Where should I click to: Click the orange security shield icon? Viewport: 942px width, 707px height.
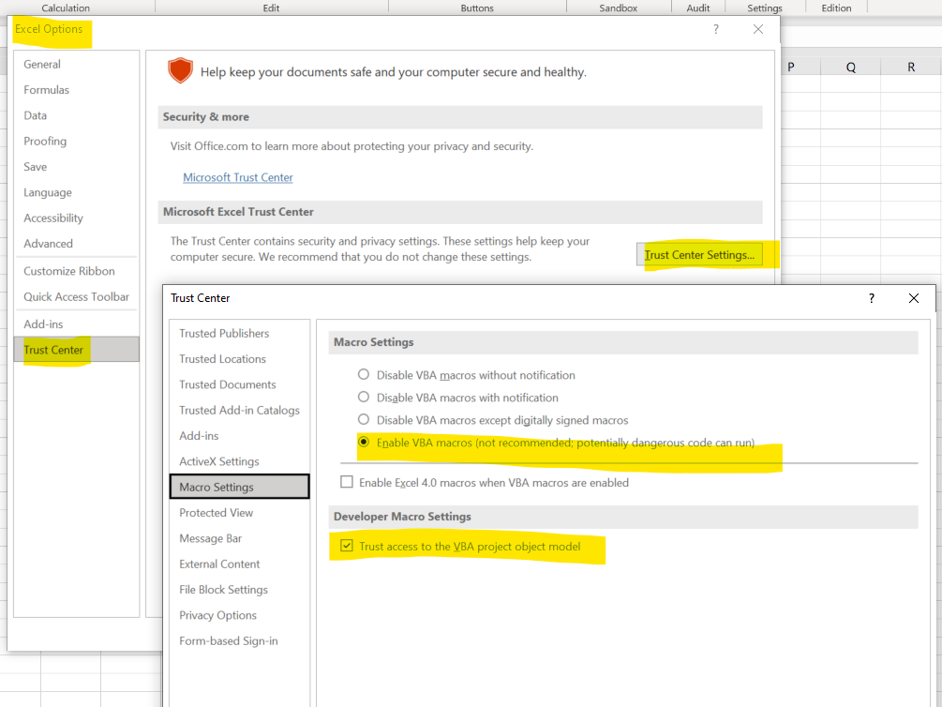tap(180, 71)
